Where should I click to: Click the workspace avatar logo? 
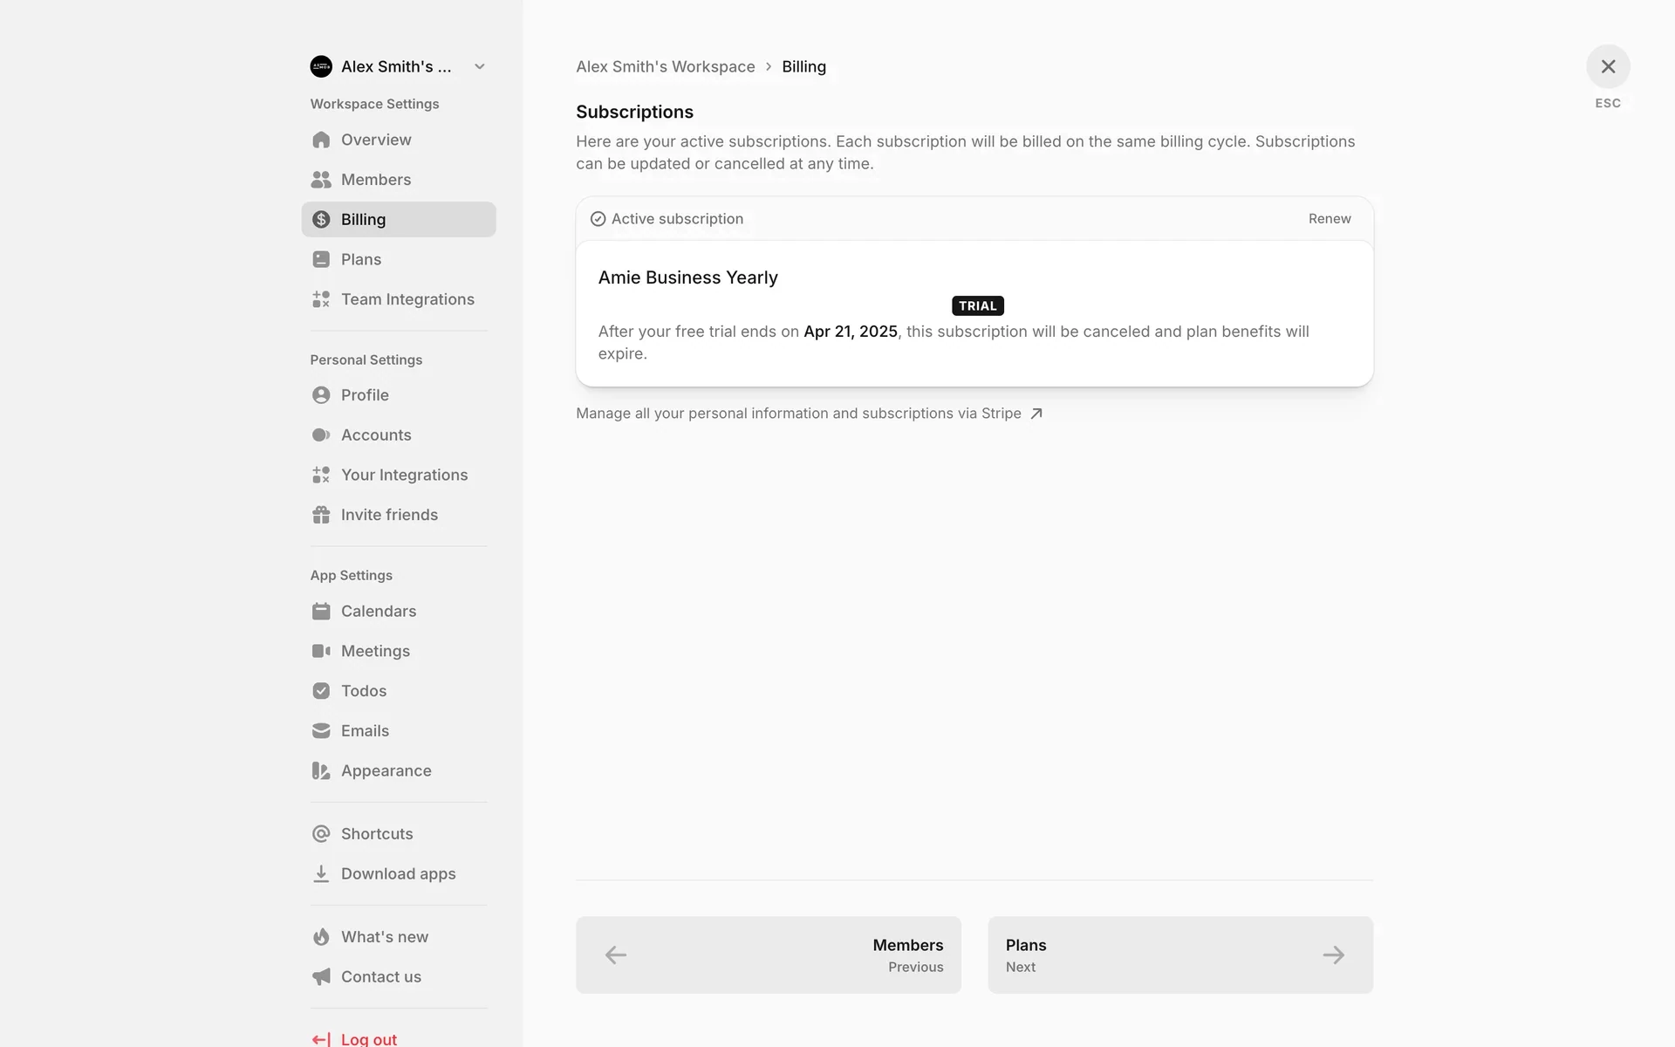(x=321, y=66)
